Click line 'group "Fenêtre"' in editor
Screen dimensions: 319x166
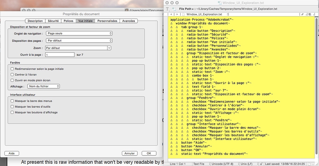200,98
